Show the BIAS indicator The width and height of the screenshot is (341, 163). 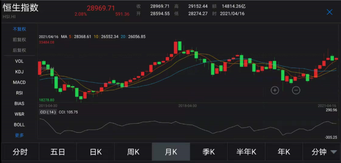point(19,103)
